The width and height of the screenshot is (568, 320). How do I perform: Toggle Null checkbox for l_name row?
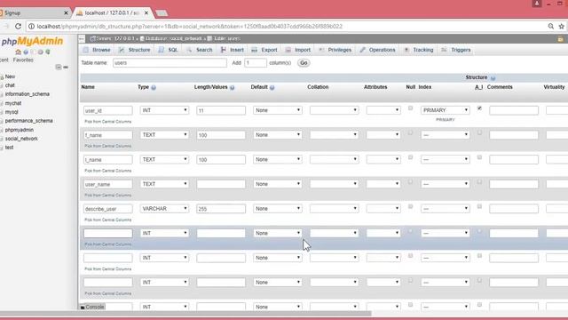point(410,157)
